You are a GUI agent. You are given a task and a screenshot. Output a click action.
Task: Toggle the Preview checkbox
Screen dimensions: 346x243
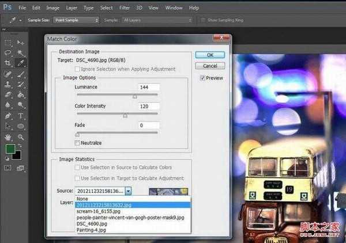point(203,78)
